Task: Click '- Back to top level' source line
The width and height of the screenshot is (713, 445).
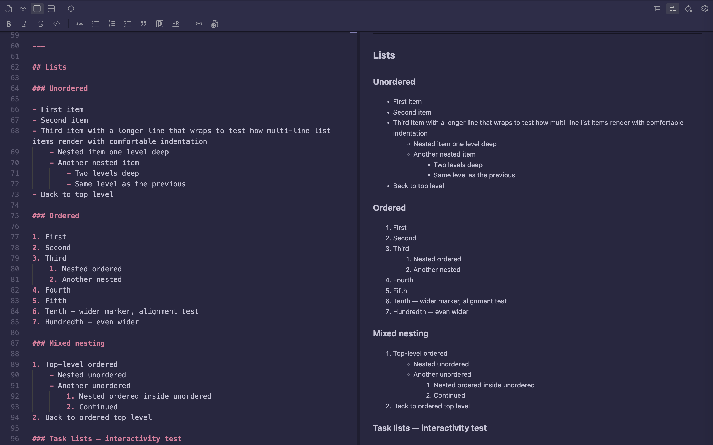Action: tap(73, 194)
